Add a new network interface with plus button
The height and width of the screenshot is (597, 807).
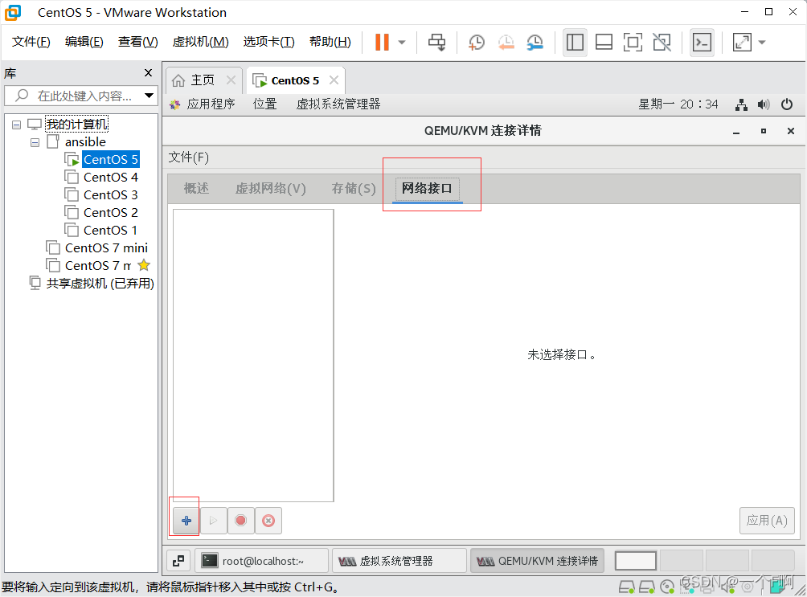pyautogui.click(x=186, y=521)
